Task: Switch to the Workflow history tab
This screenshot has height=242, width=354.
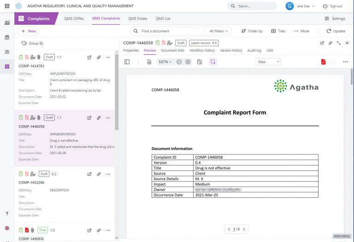Action: 202,51
